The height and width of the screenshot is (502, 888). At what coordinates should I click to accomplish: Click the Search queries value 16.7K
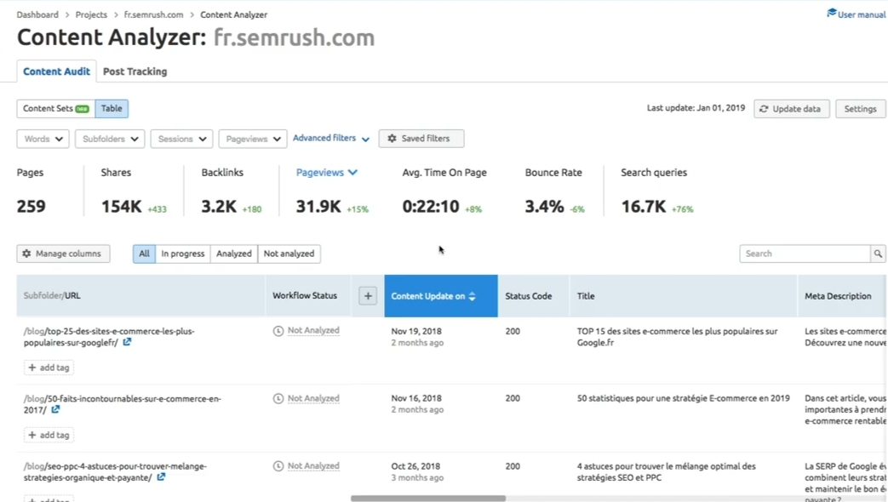(x=644, y=207)
